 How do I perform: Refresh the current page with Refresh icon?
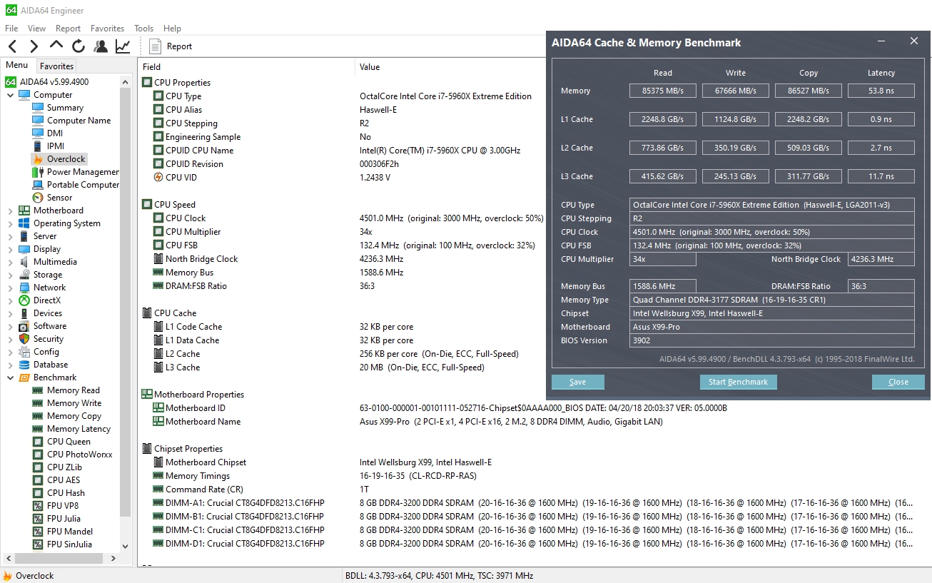tap(78, 46)
